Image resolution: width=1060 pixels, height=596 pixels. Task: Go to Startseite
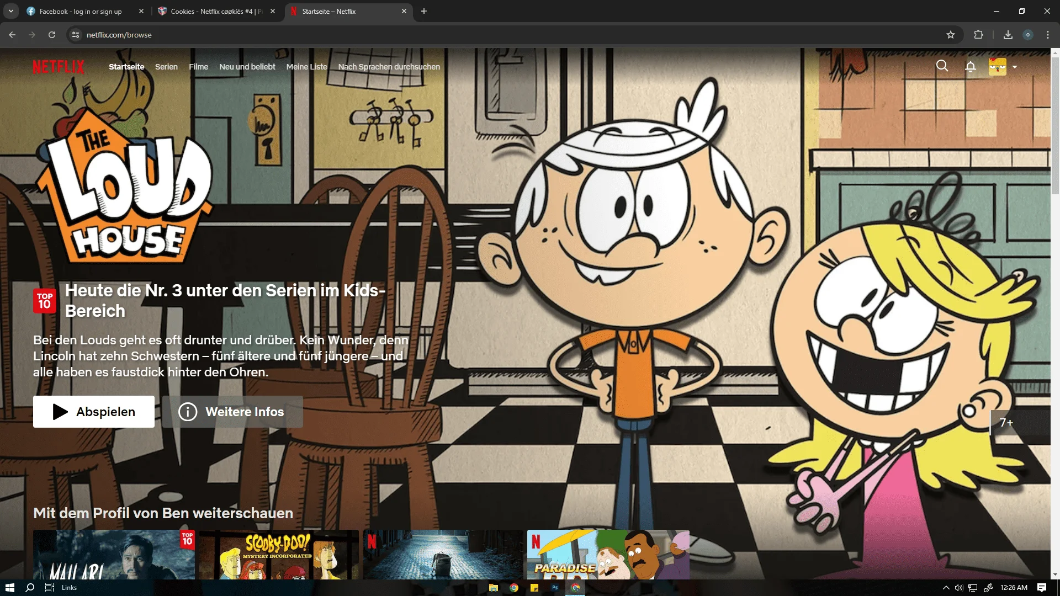pyautogui.click(x=126, y=67)
